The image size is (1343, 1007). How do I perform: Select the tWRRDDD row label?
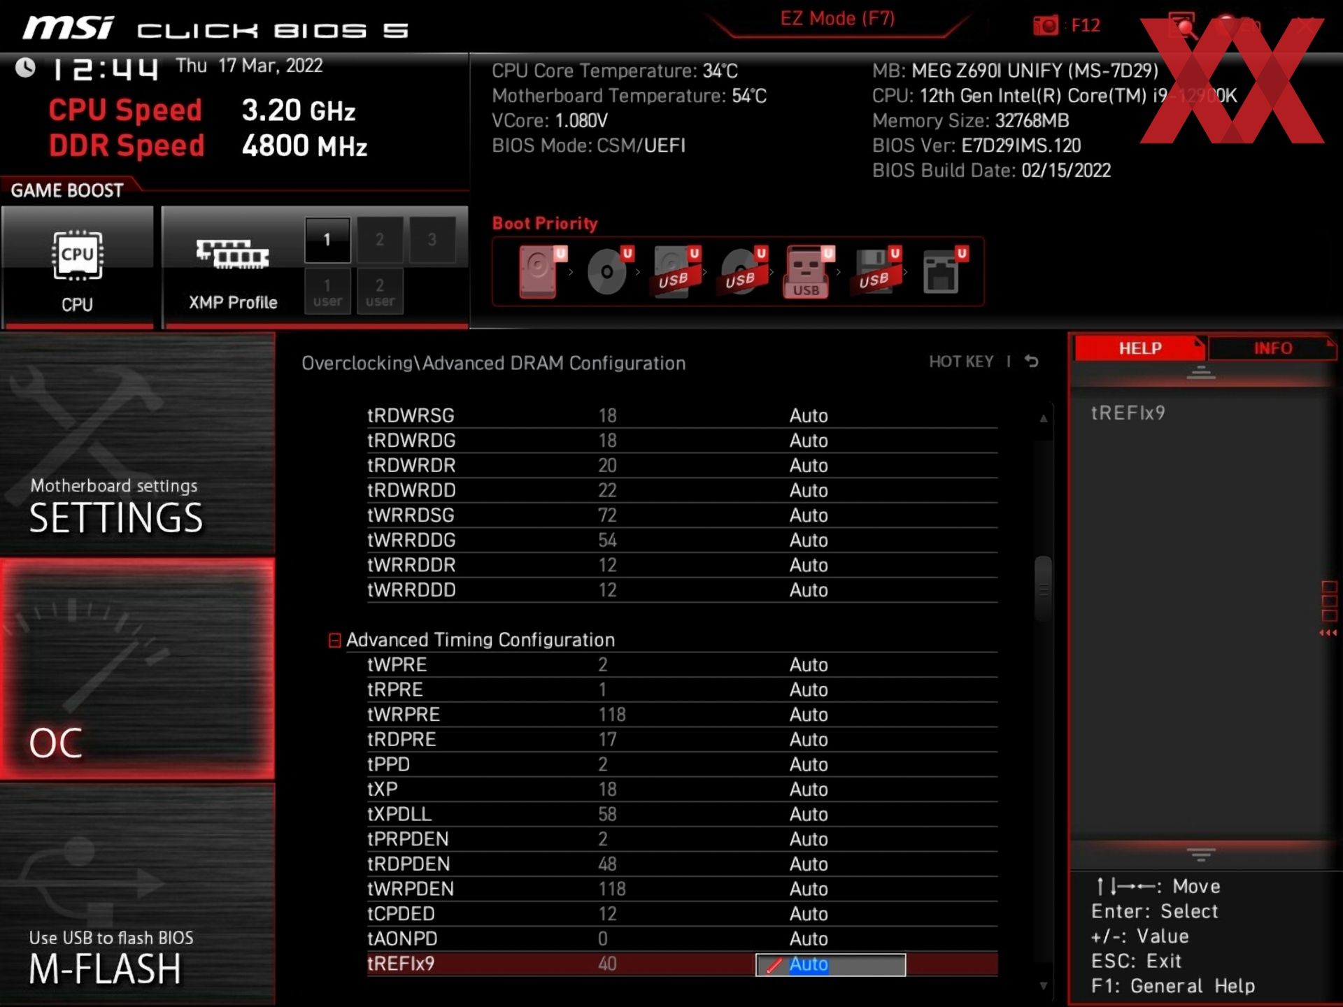(x=411, y=590)
